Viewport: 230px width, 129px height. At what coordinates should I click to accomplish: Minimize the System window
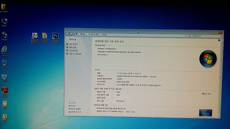[212, 32]
